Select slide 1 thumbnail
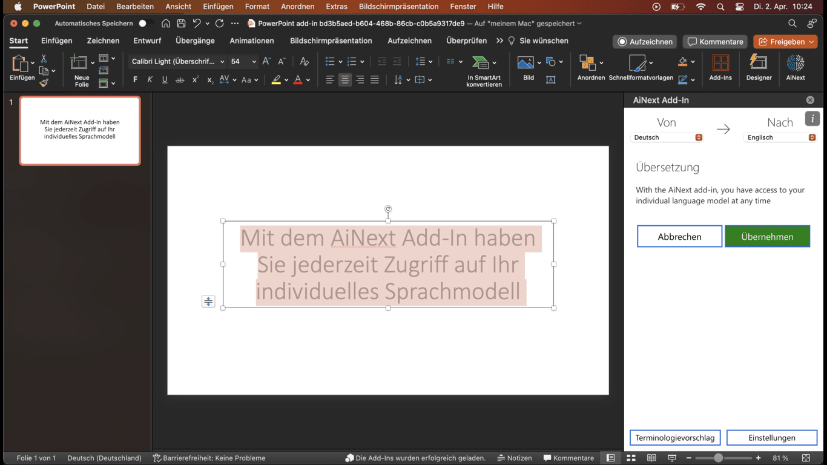 tap(80, 131)
